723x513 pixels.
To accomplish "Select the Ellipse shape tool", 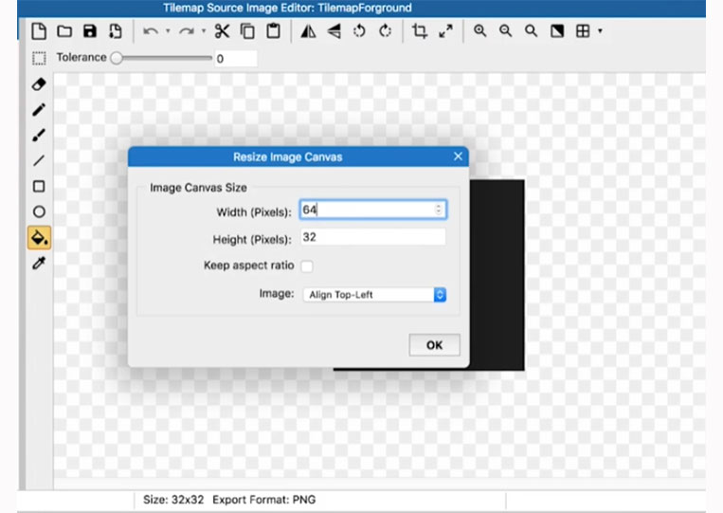I will (39, 211).
